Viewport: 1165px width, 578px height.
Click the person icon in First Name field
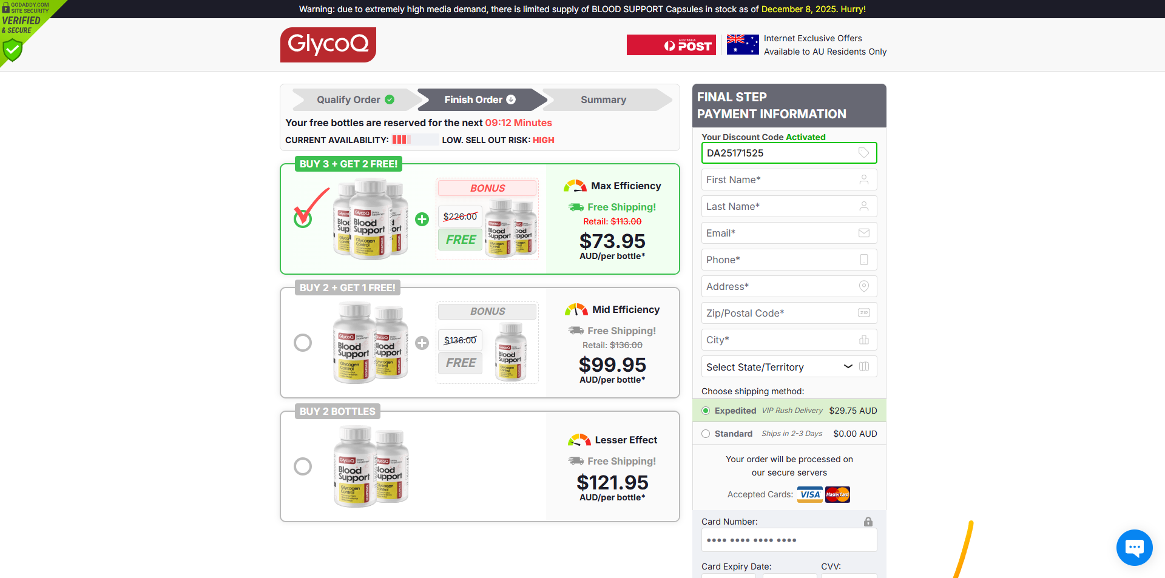click(864, 180)
